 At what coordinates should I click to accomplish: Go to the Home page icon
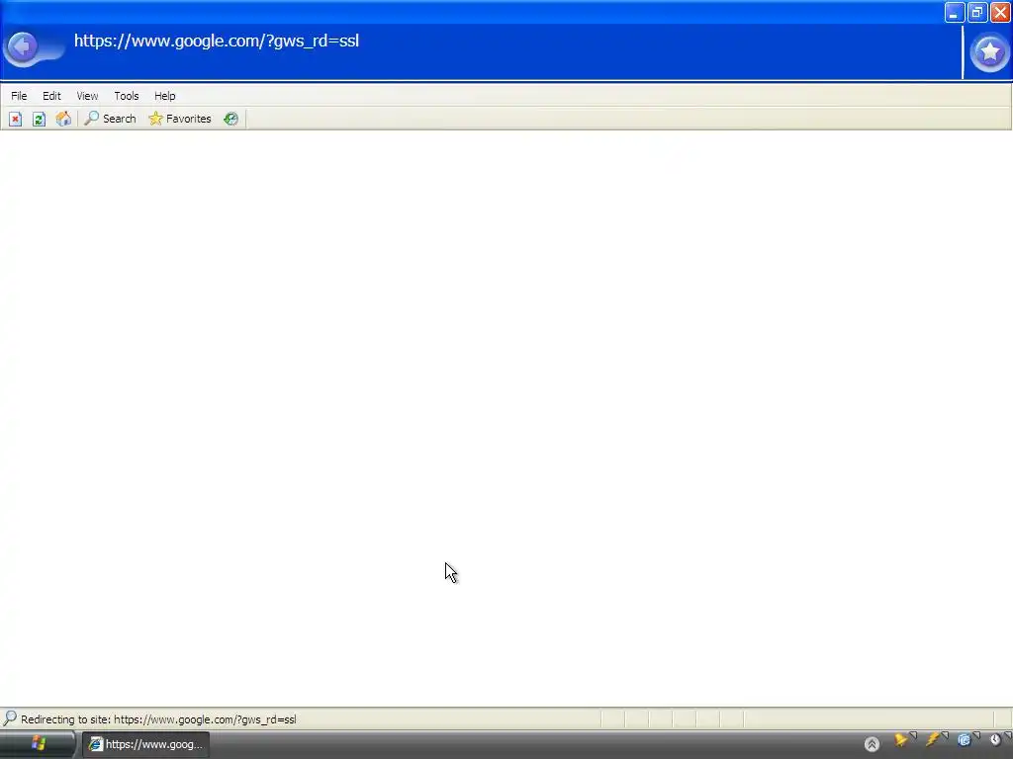[63, 119]
